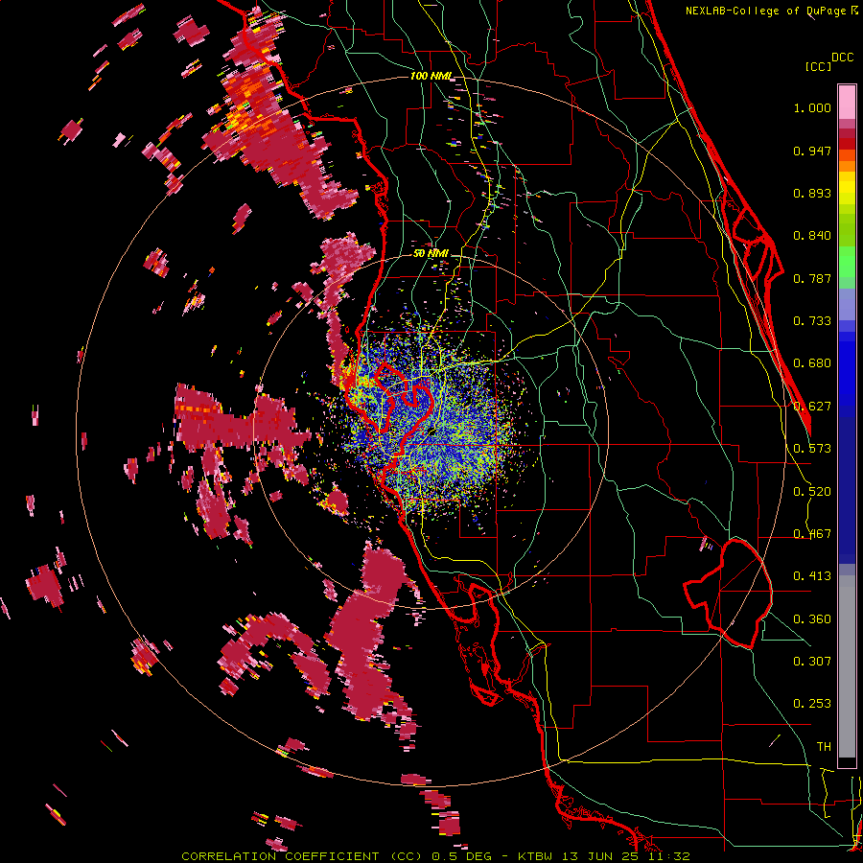This screenshot has height=863, width=863.
Task: Select the 0.787 scale value
Action: click(812, 278)
